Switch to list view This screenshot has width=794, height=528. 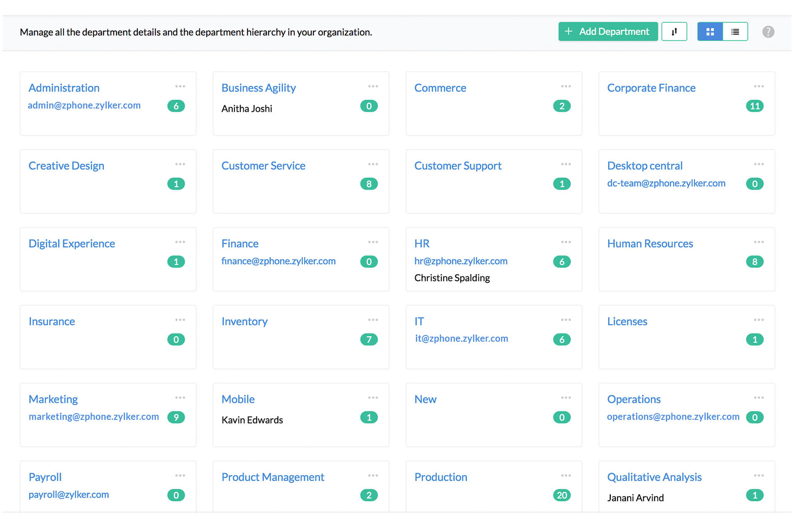pos(735,31)
